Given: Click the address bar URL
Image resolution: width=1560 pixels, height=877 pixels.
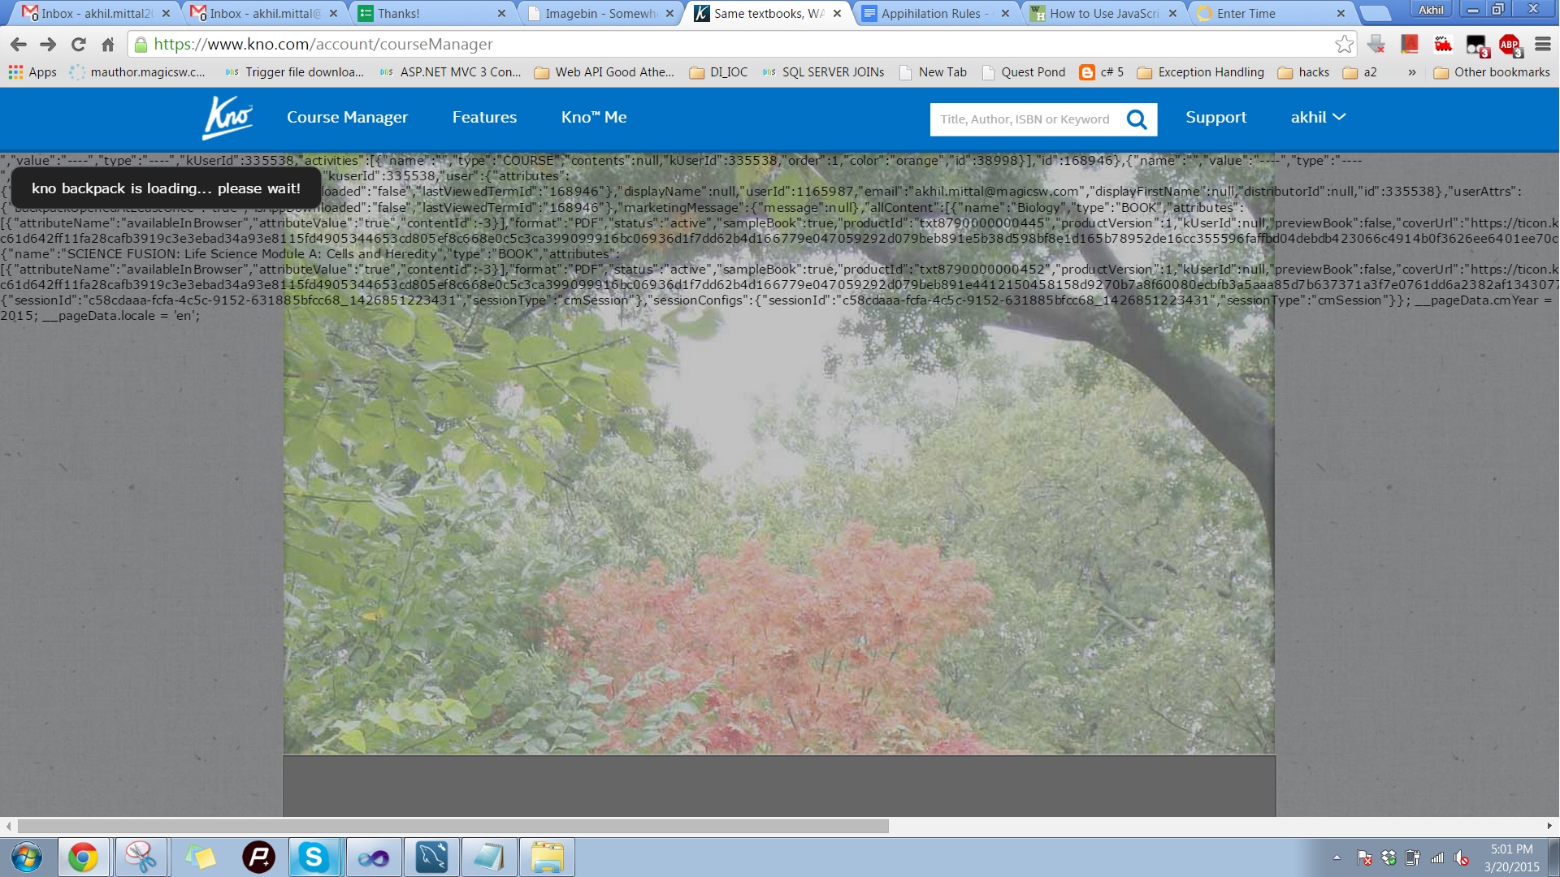Looking at the screenshot, I should pyautogui.click(x=323, y=45).
